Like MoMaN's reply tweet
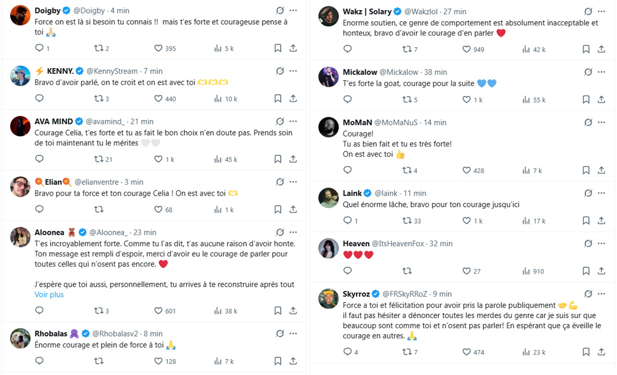The width and height of the screenshot is (617, 375). 466,170
